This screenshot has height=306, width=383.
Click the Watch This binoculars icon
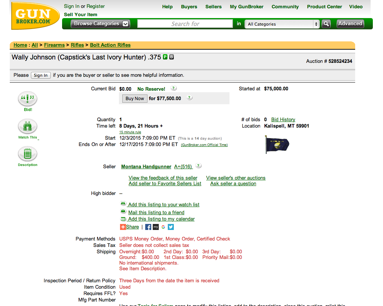pyautogui.click(x=27, y=126)
